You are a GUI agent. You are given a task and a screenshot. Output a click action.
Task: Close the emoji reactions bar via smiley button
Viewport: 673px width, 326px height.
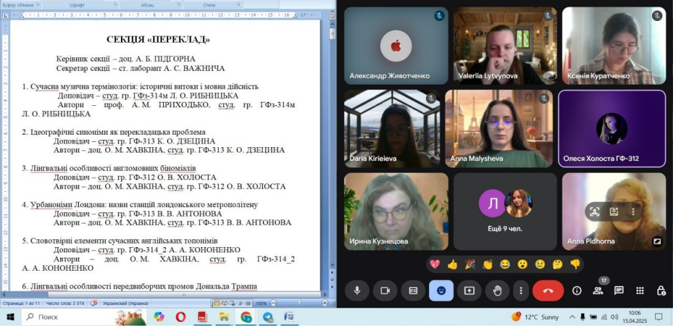pyautogui.click(x=441, y=290)
